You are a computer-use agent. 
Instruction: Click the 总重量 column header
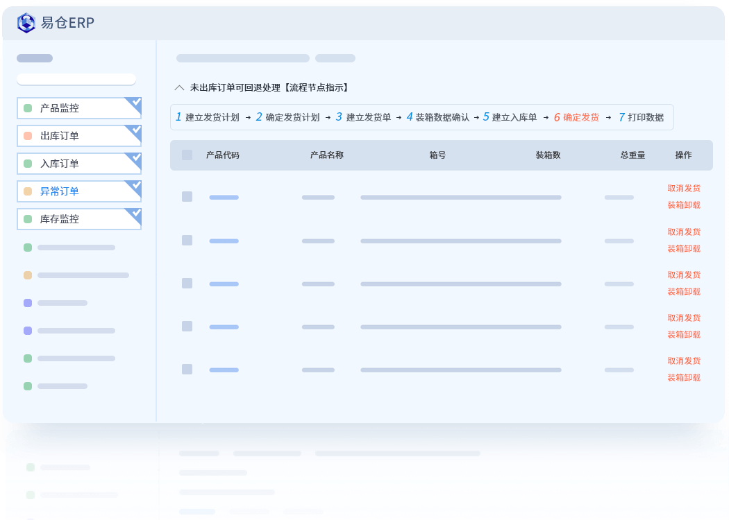[632, 155]
